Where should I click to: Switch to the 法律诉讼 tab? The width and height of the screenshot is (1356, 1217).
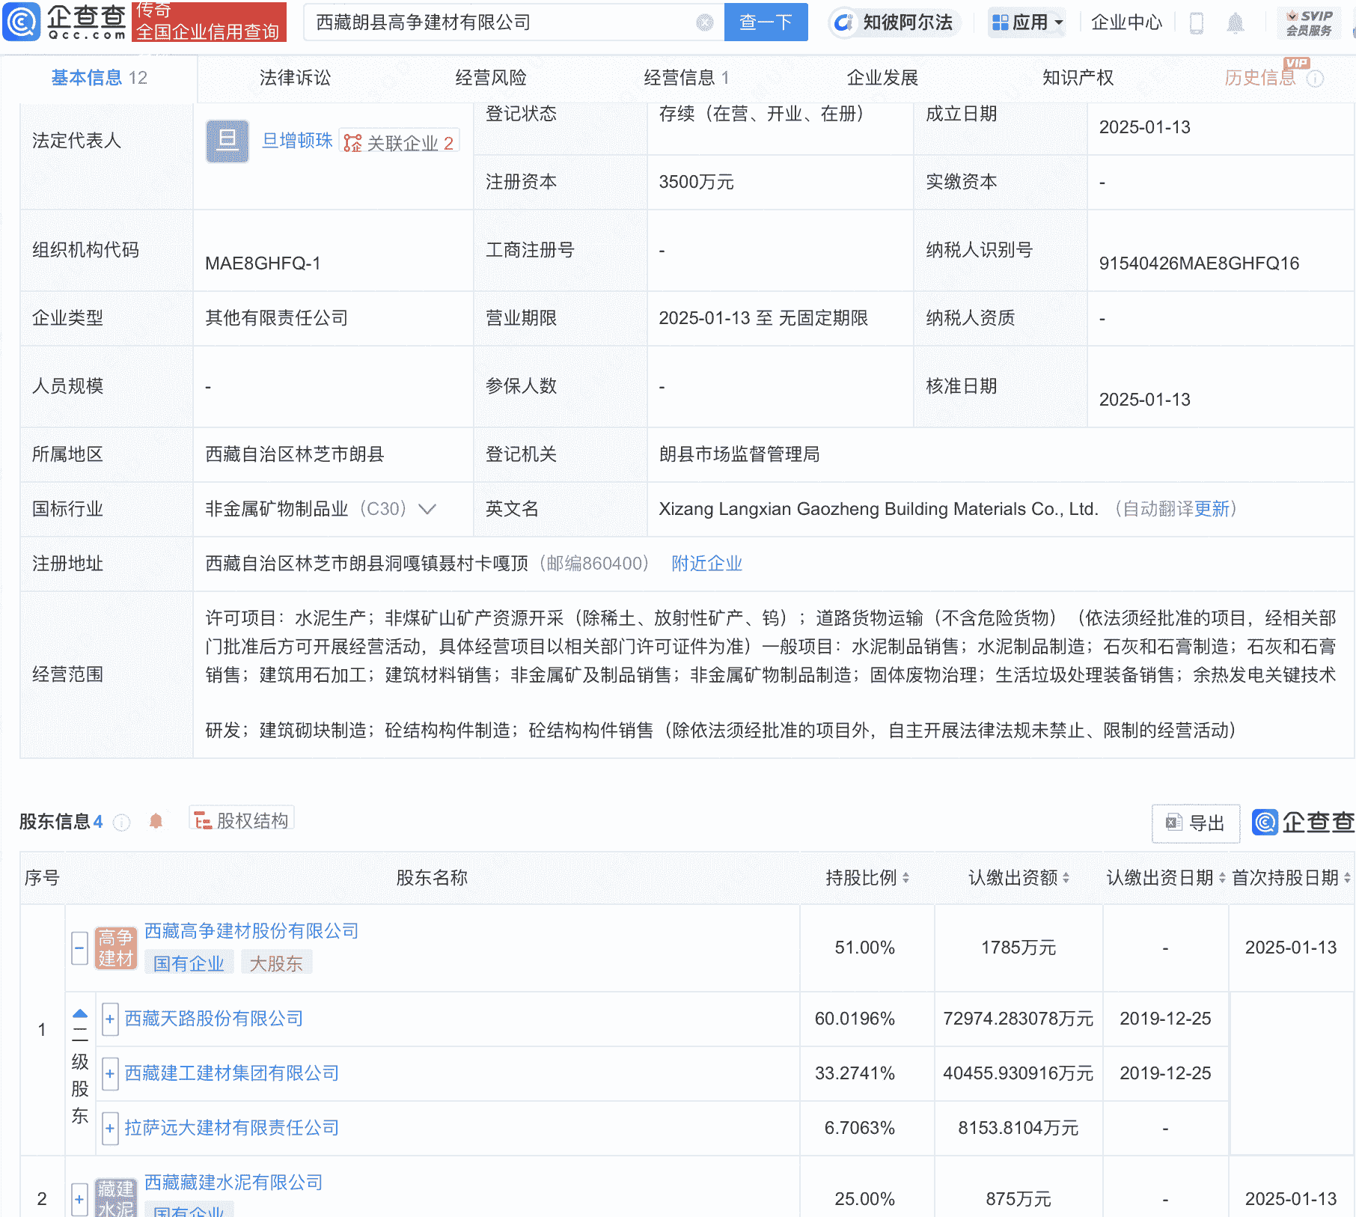pyautogui.click(x=295, y=77)
